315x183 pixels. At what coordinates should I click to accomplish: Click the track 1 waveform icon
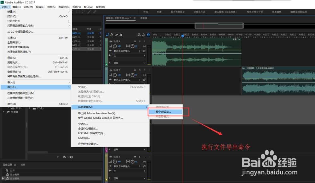tap(111, 41)
